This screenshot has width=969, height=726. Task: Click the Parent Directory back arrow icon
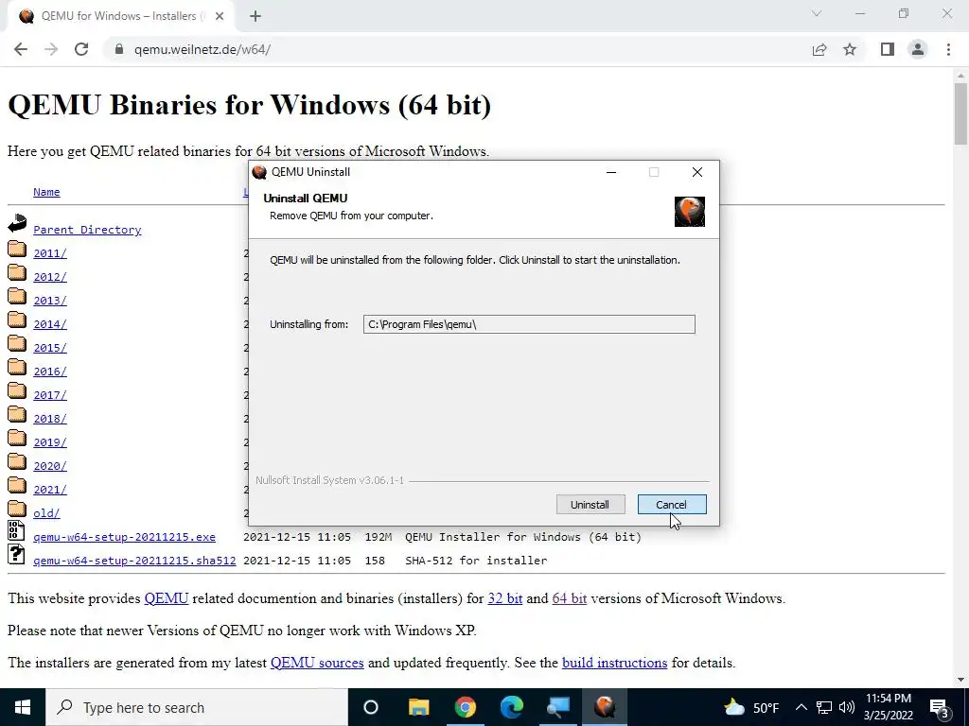pyautogui.click(x=17, y=223)
